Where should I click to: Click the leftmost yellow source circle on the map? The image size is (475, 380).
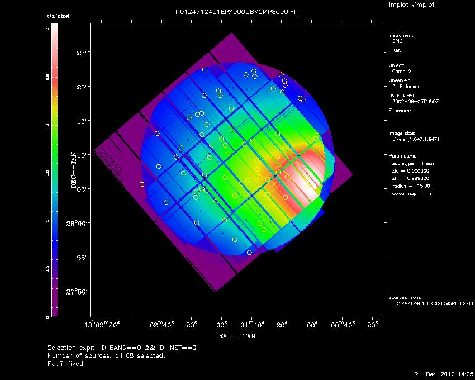click(142, 184)
